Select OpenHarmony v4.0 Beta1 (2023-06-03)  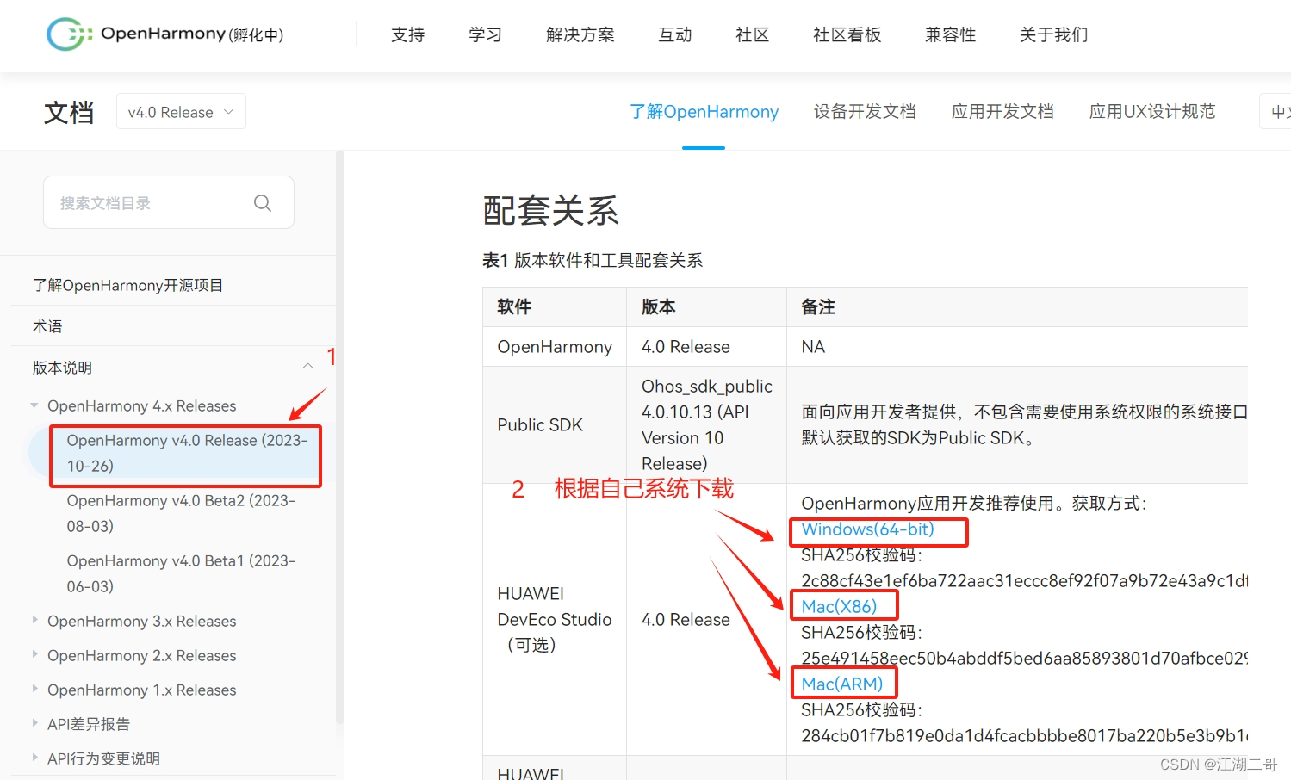181,573
